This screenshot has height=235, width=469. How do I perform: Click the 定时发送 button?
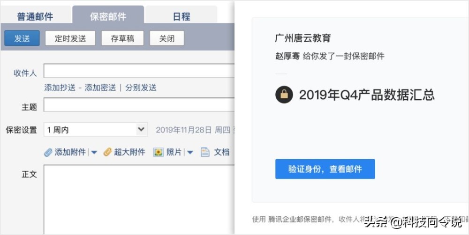click(x=70, y=39)
